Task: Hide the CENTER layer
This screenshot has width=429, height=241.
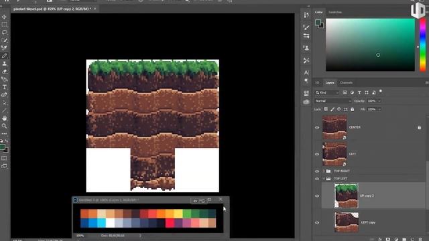Action: tap(317, 128)
